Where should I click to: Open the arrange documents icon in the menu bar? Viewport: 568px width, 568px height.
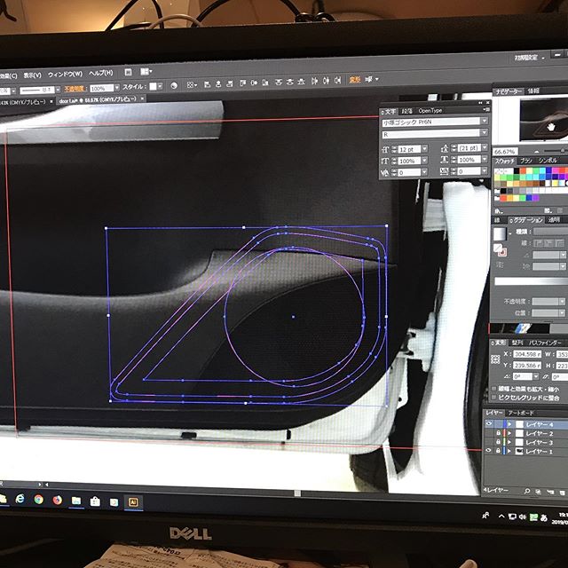146,71
